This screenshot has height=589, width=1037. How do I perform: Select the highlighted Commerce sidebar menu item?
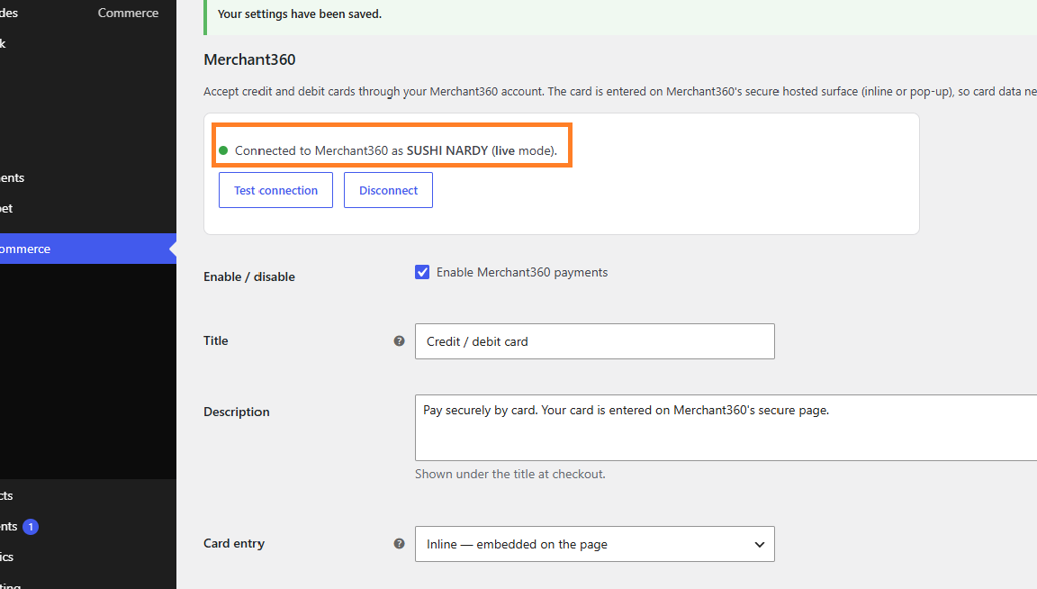coord(88,249)
